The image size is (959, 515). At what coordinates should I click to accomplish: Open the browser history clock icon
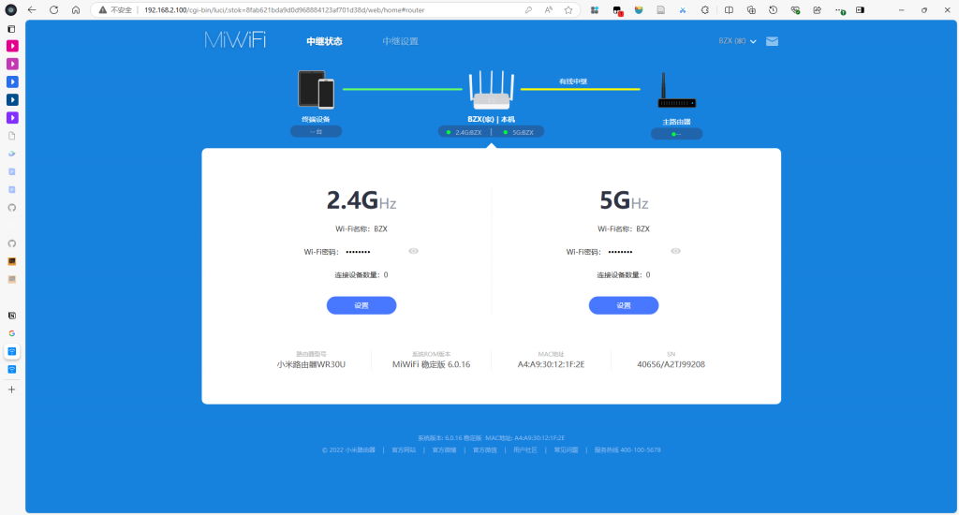[x=773, y=9]
